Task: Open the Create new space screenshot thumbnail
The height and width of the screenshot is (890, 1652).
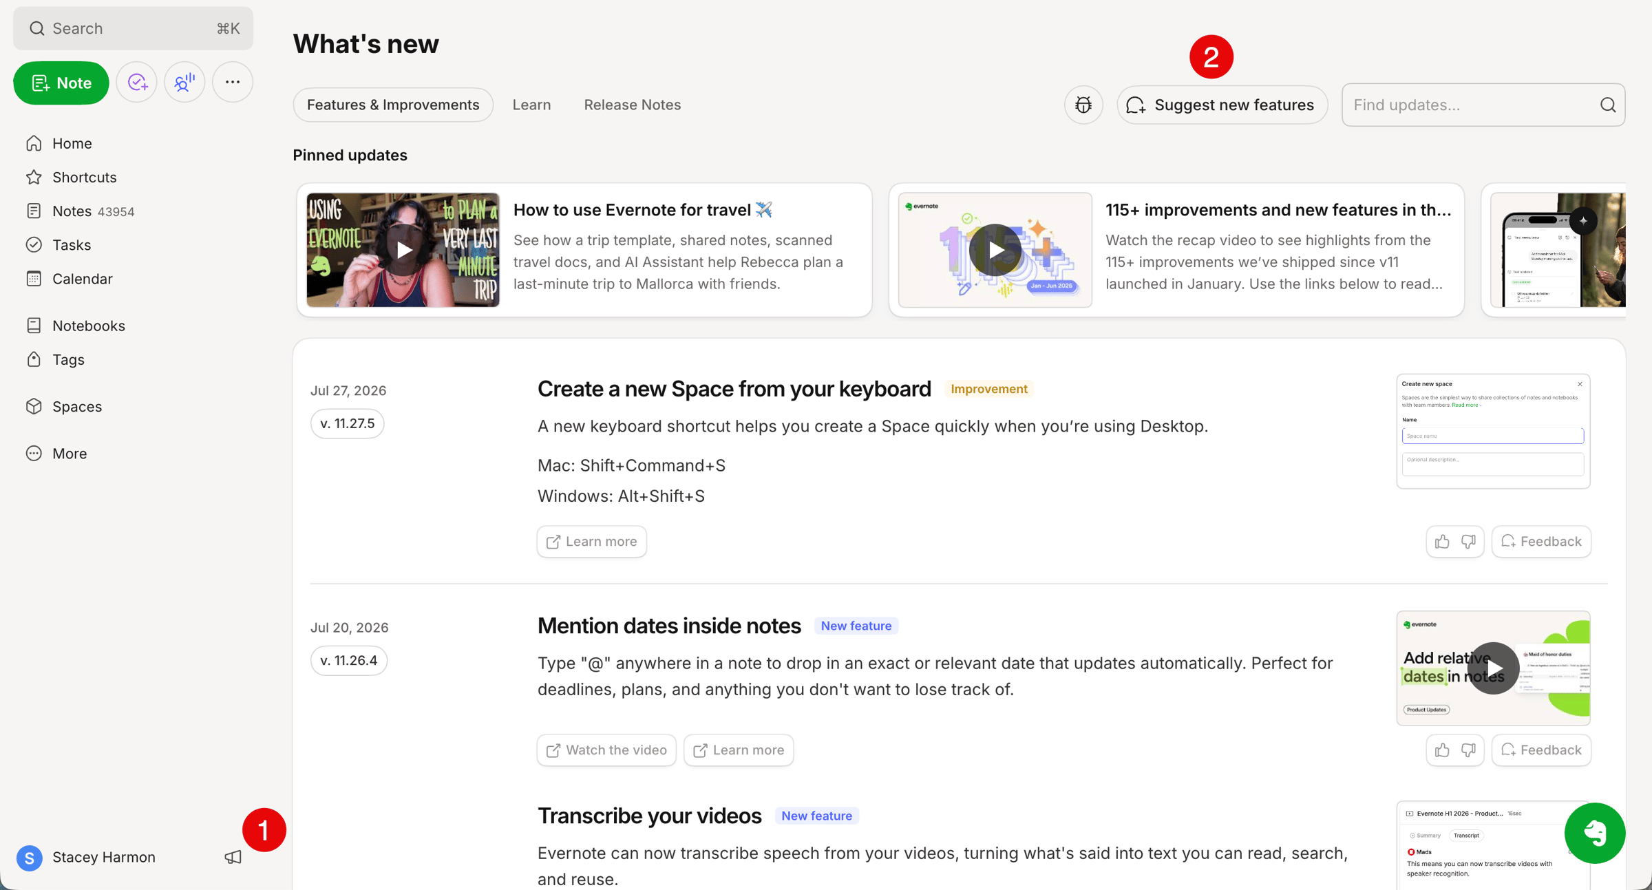Action: (x=1493, y=431)
